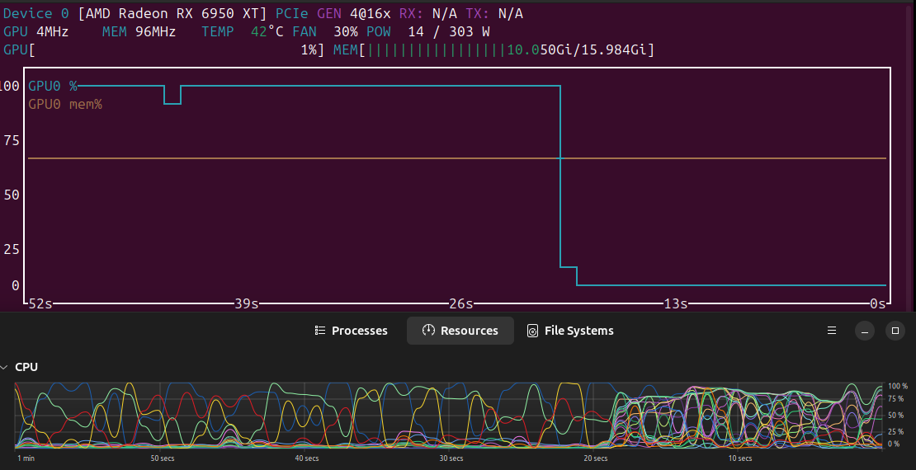916x470 pixels.
Task: Click the 10 secs label on CPU graph
Action: (x=739, y=458)
